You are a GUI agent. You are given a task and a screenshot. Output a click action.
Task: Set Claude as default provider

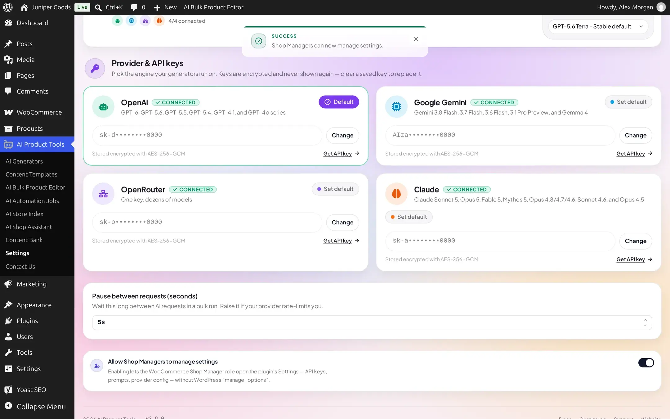[409, 217]
